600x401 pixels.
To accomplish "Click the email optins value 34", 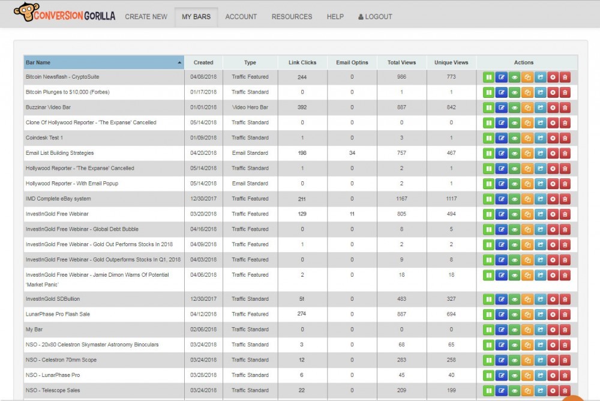I will click(x=352, y=153).
